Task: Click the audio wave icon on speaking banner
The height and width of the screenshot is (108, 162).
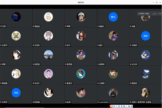Action: click(x=155, y=13)
